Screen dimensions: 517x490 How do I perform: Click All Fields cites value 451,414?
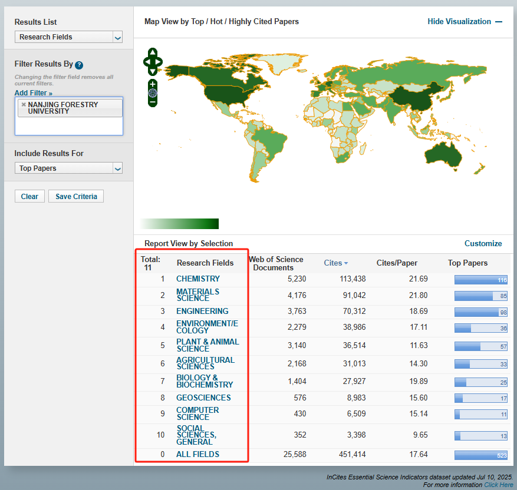click(x=353, y=455)
